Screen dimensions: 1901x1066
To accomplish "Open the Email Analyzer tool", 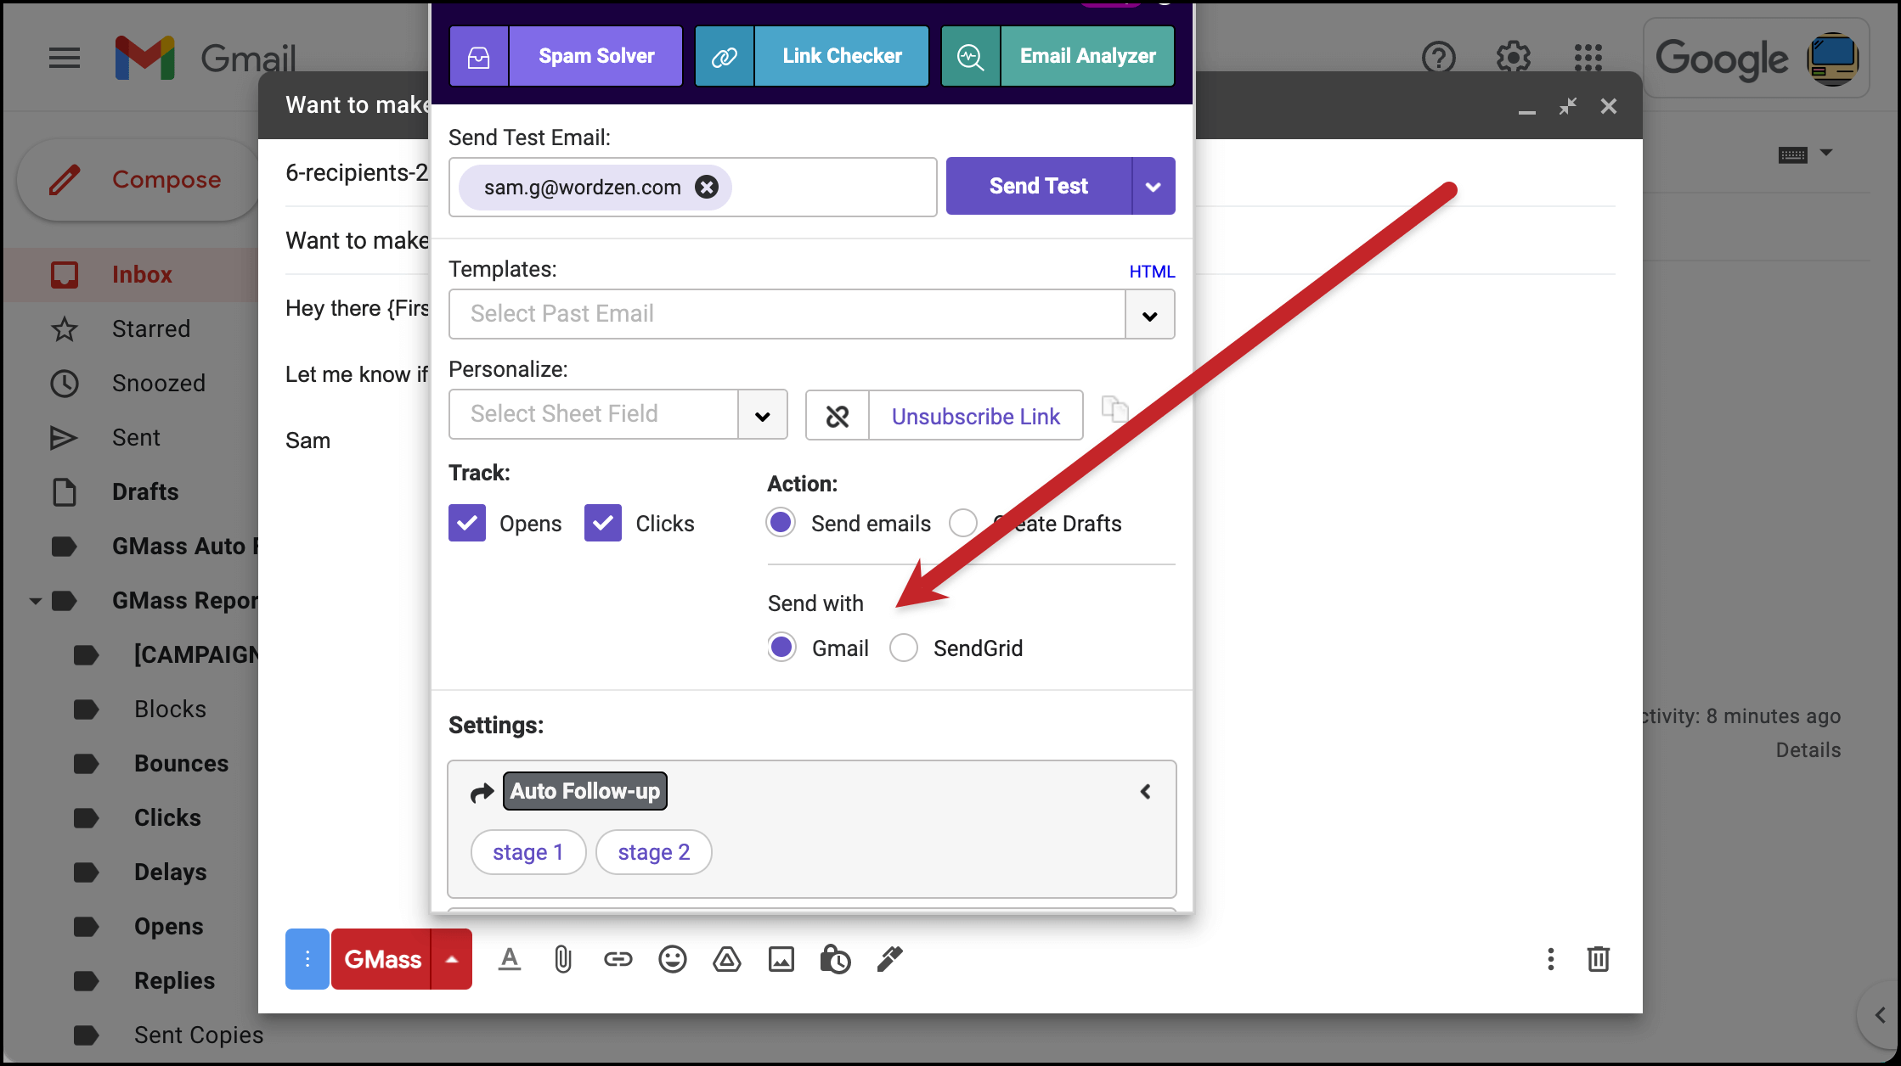I will coord(1087,56).
